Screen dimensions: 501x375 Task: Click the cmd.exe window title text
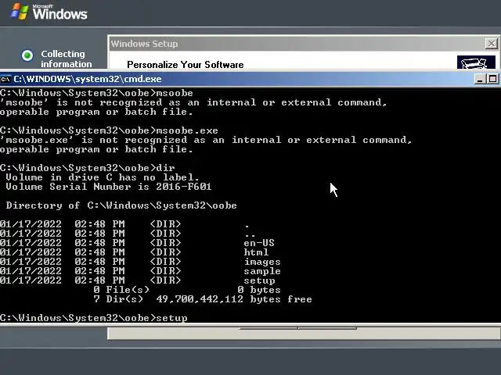88,79
